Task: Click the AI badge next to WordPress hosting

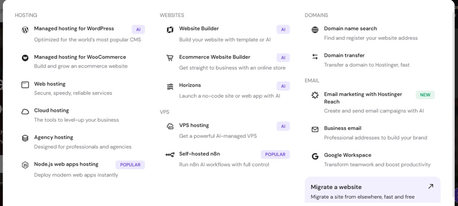Action: point(138,30)
